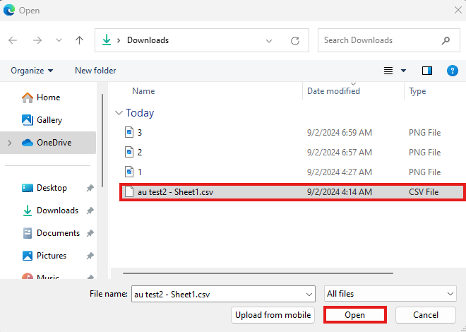Go back with the left arrow
Image resolution: width=466 pixels, height=332 pixels.
point(13,40)
